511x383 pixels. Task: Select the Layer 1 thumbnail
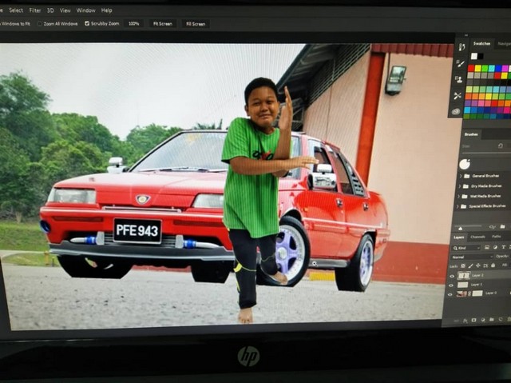463,285
